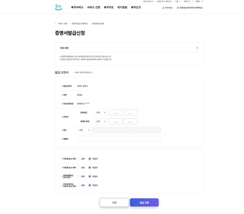The width and height of the screenshot is (244, 214).
Task: Click the 제출처 input field
Action: tap(119, 139)
